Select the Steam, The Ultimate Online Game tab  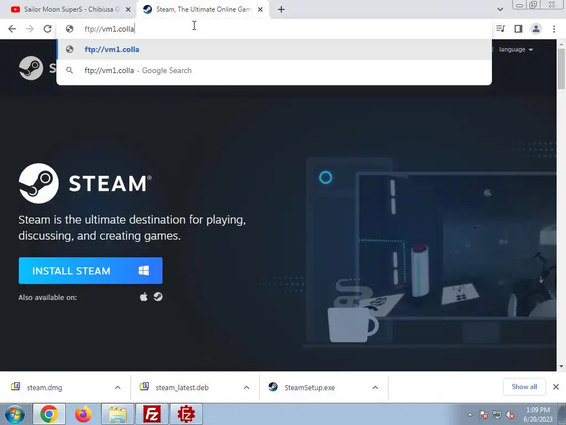pyautogui.click(x=202, y=10)
